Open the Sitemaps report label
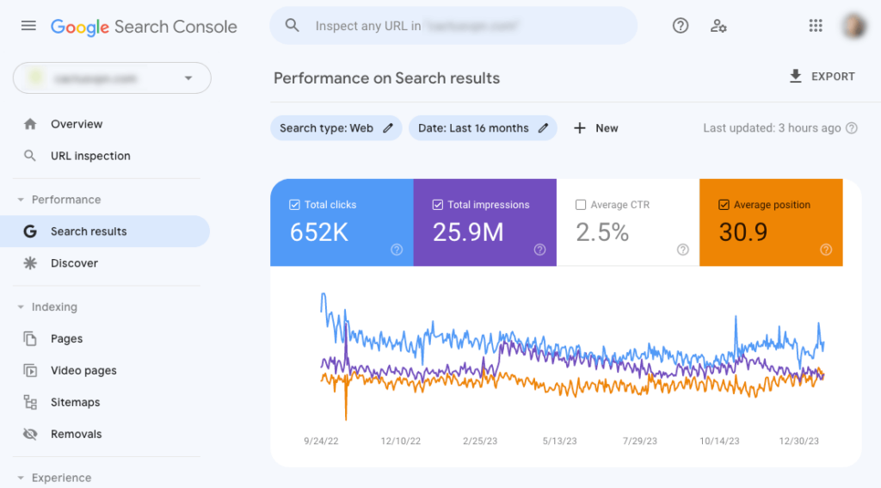 pos(76,402)
